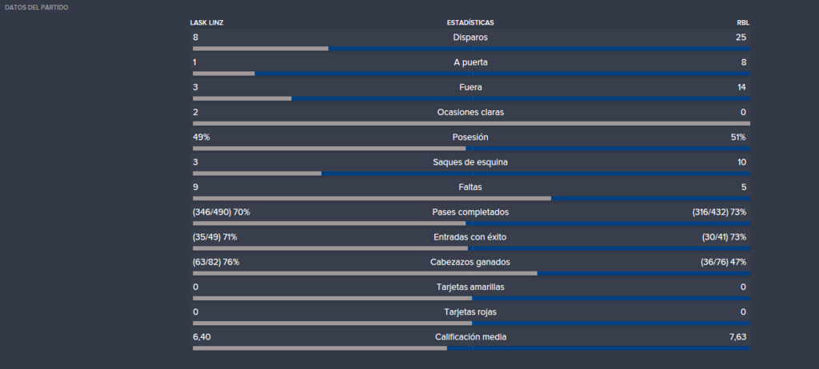Select the Faltas statistic label
Screen dimensions: 819x369
(470, 188)
